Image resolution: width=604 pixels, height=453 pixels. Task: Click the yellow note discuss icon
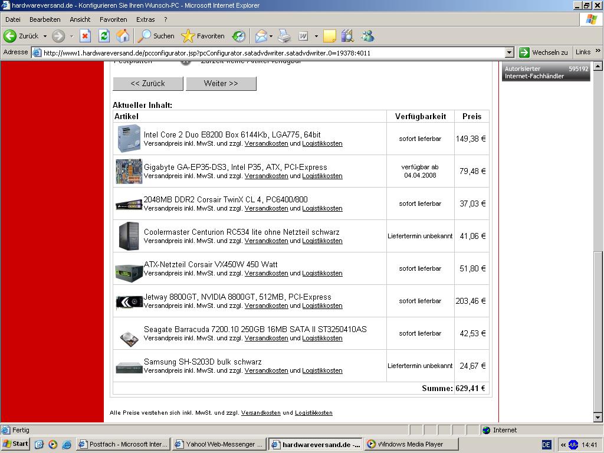(330, 36)
